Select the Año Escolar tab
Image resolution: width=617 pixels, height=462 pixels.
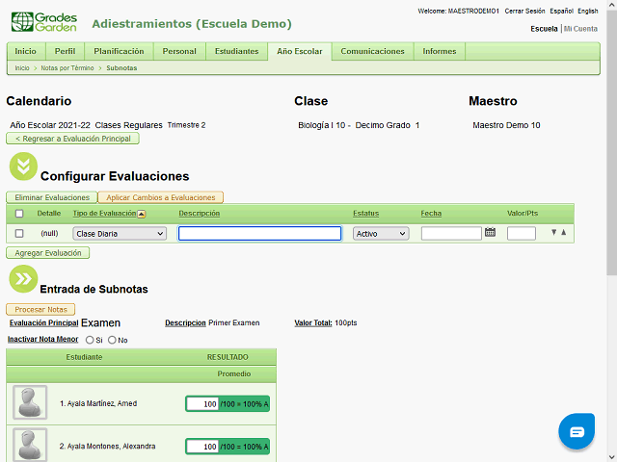300,51
